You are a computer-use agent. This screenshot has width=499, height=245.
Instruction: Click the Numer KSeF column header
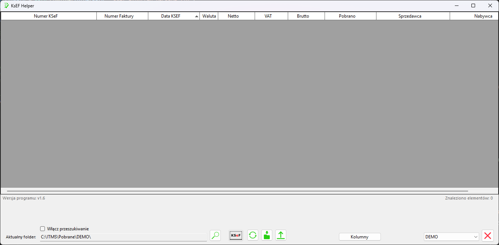(x=49, y=16)
